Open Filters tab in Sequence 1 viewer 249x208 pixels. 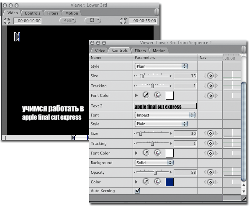click(x=140, y=51)
